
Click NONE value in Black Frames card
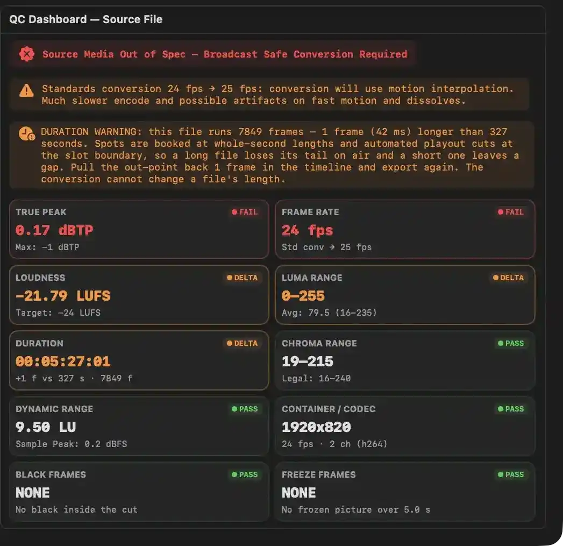[x=33, y=493]
